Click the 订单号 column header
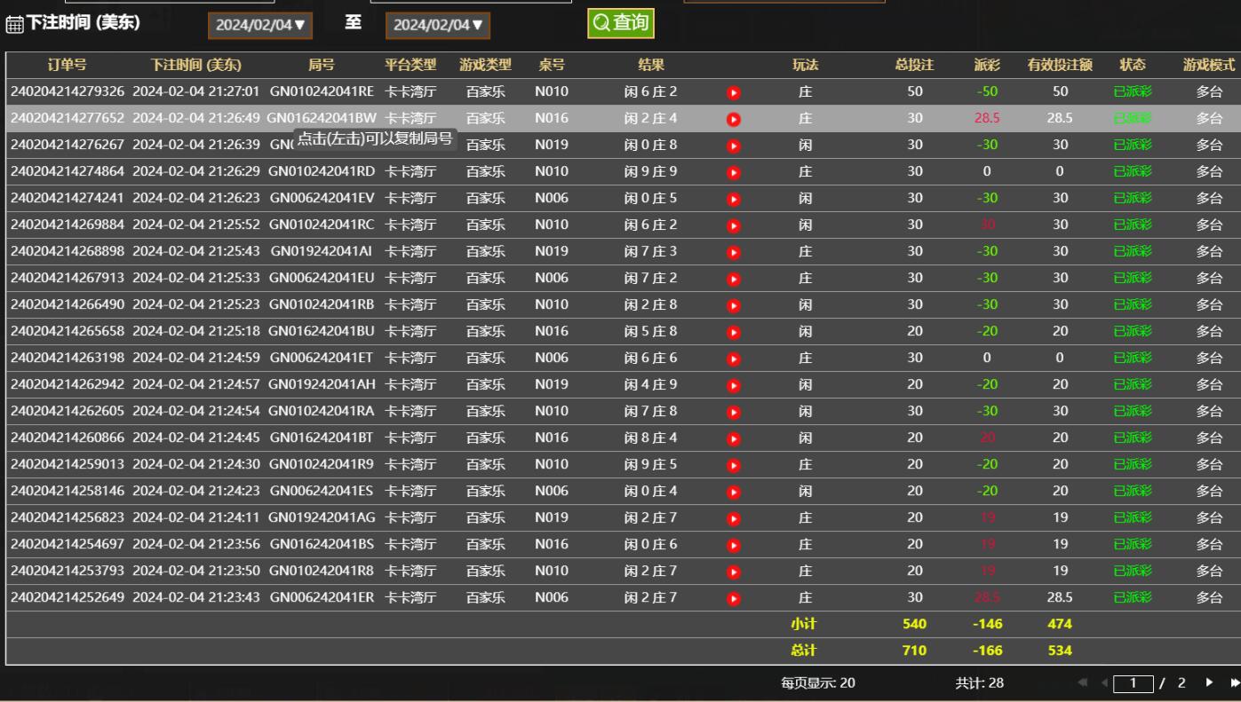 [x=67, y=65]
